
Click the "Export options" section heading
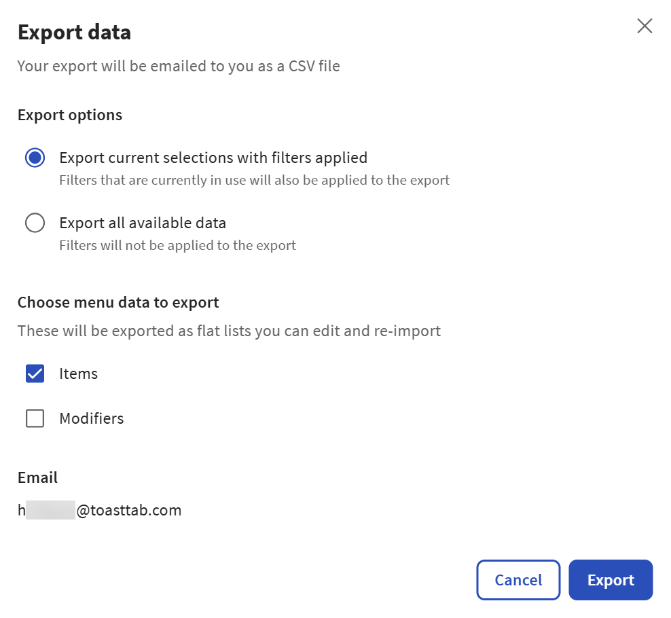coord(69,115)
